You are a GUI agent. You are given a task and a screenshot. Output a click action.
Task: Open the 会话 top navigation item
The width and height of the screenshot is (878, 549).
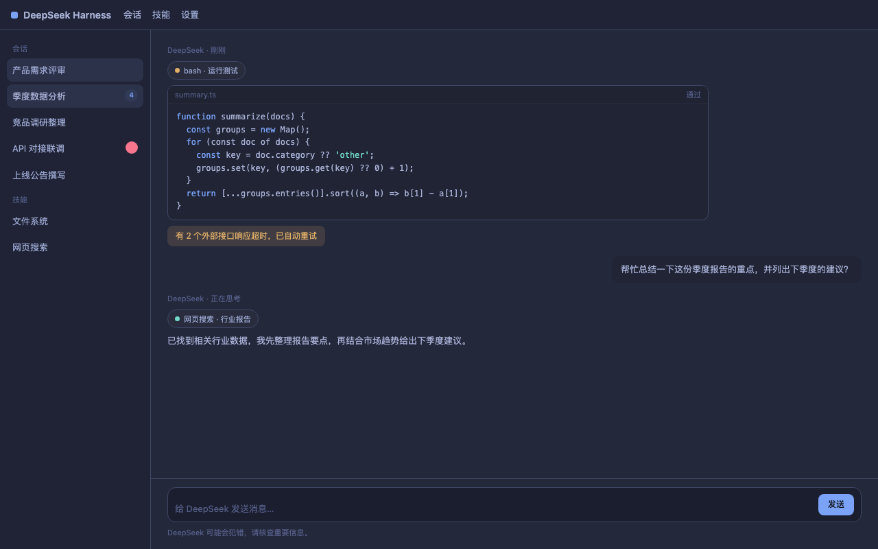click(x=132, y=15)
